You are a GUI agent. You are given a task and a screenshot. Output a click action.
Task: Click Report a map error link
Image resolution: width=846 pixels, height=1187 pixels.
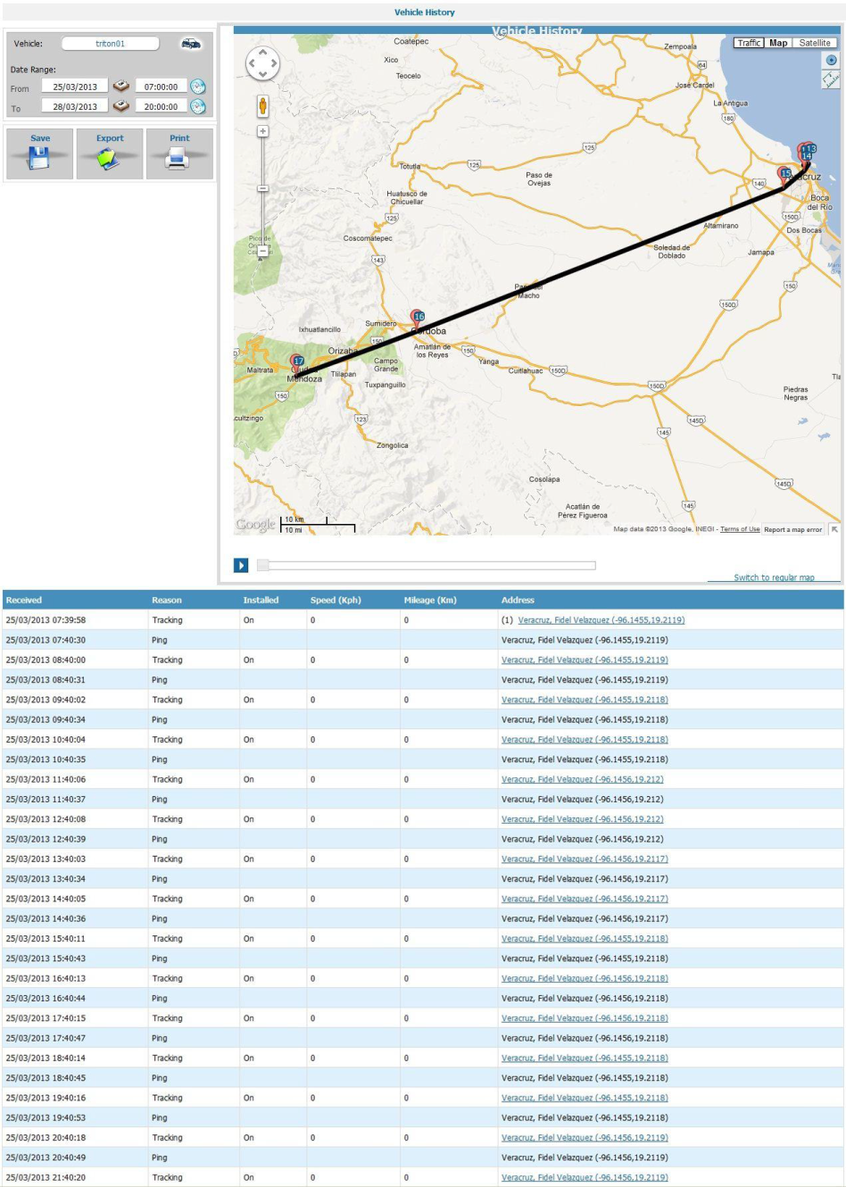coord(792,529)
